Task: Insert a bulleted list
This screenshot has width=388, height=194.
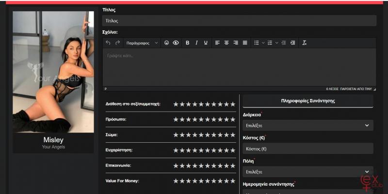Action: point(257,43)
